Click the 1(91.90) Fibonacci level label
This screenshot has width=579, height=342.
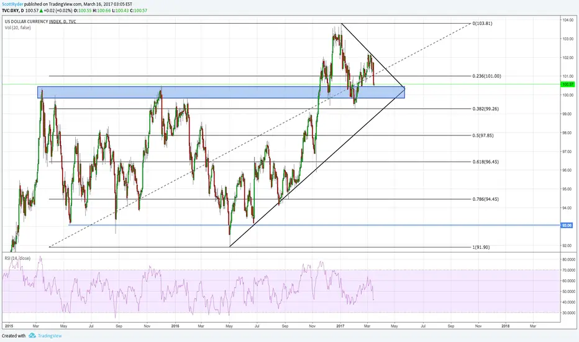click(x=481, y=247)
